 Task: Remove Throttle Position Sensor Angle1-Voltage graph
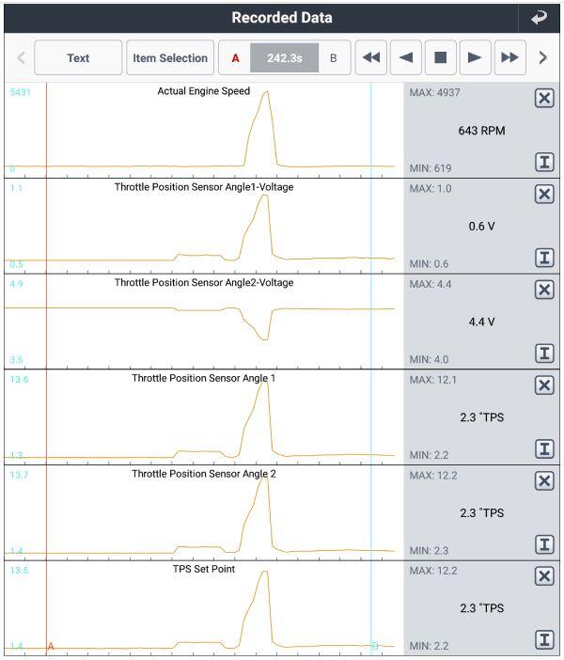coord(543,194)
